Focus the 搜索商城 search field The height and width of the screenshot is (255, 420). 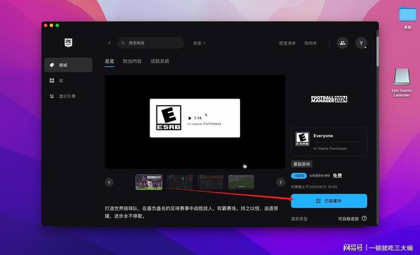coord(151,43)
